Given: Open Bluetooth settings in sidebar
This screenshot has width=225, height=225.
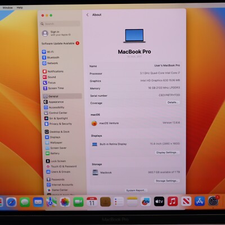Looking at the screenshot, I should coord(51,57).
